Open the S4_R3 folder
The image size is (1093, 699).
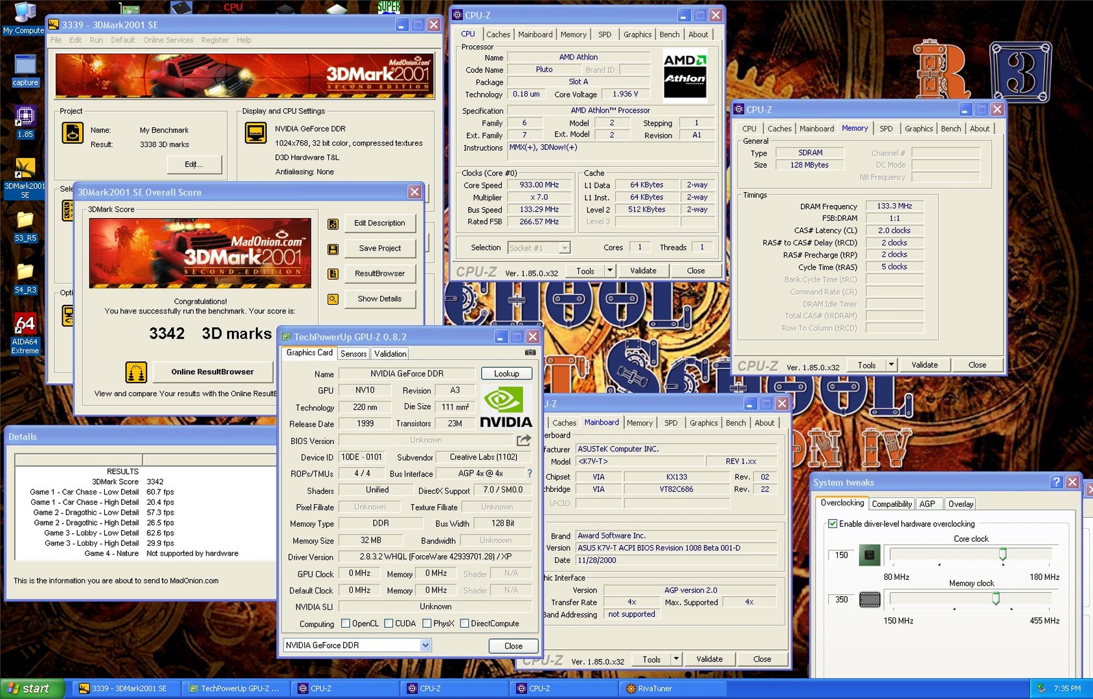pyautogui.click(x=25, y=278)
